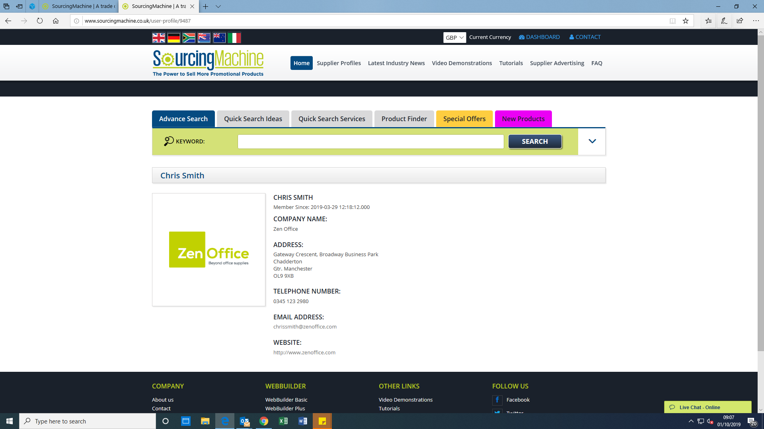Screen dimensions: 764x429
Task: Add page to favorites star icon
Action: click(x=686, y=21)
